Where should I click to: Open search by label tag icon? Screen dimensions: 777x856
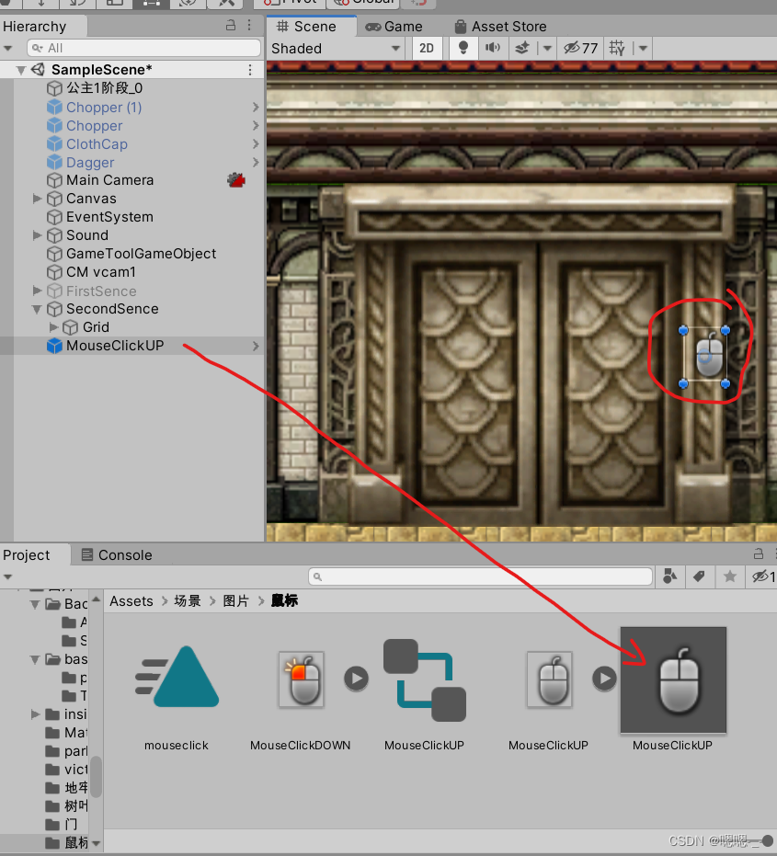pyautogui.click(x=699, y=576)
